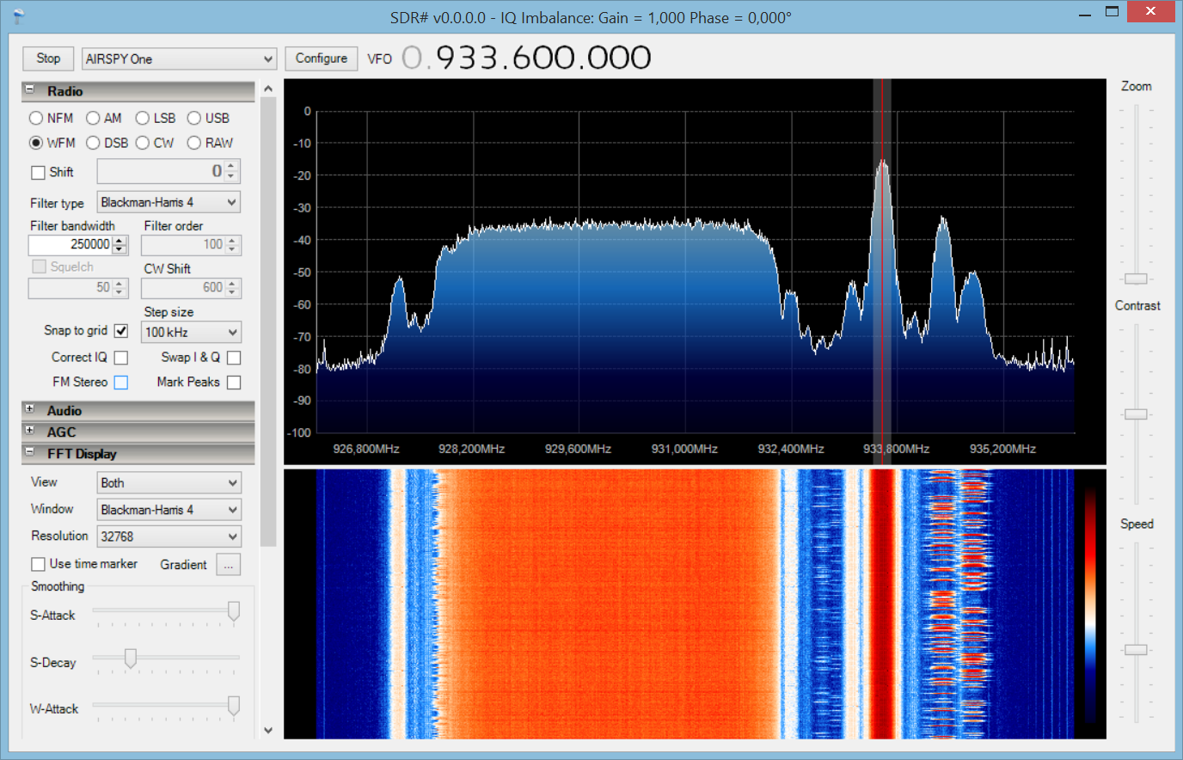Screen dimensions: 1183x760
Task: Collapse the Radio panel section
Action: (x=30, y=90)
